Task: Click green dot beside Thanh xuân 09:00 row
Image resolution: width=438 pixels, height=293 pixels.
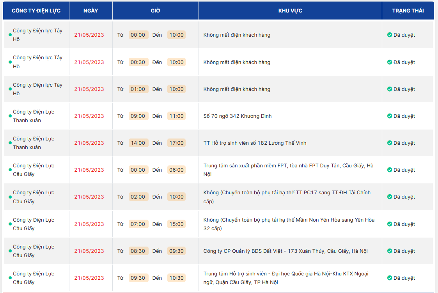Action: tap(10, 116)
